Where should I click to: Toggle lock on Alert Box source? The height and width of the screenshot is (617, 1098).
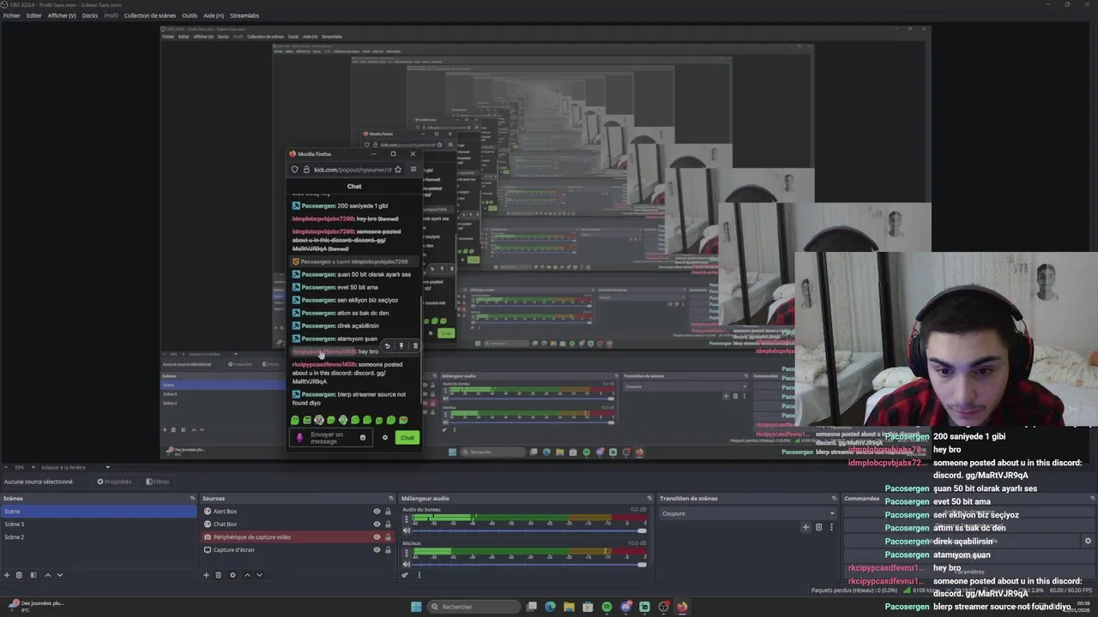point(388,512)
